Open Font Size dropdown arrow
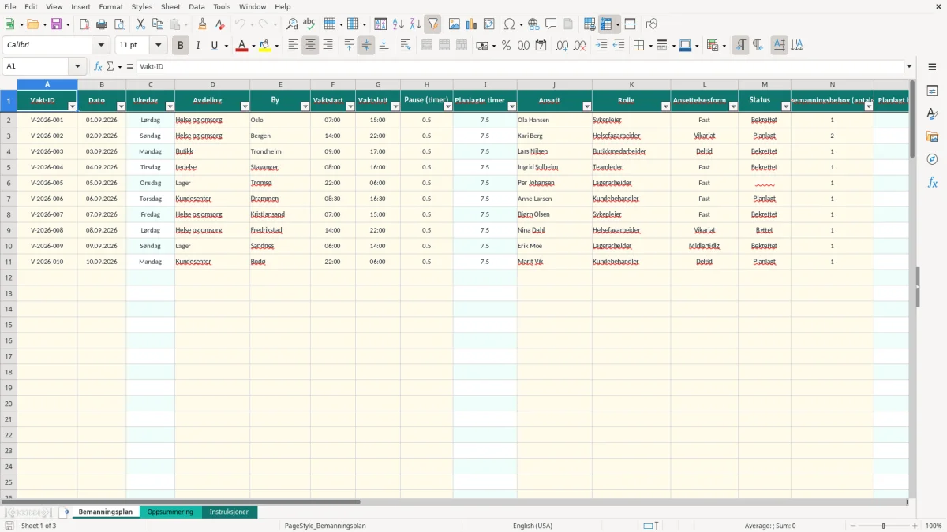Image resolution: width=947 pixels, height=532 pixels. click(x=158, y=46)
